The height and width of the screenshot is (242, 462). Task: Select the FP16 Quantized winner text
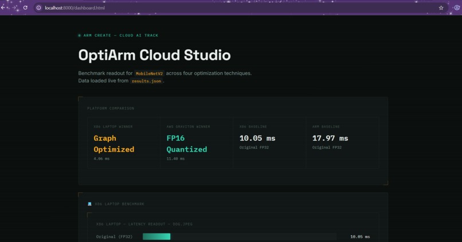[187, 144]
